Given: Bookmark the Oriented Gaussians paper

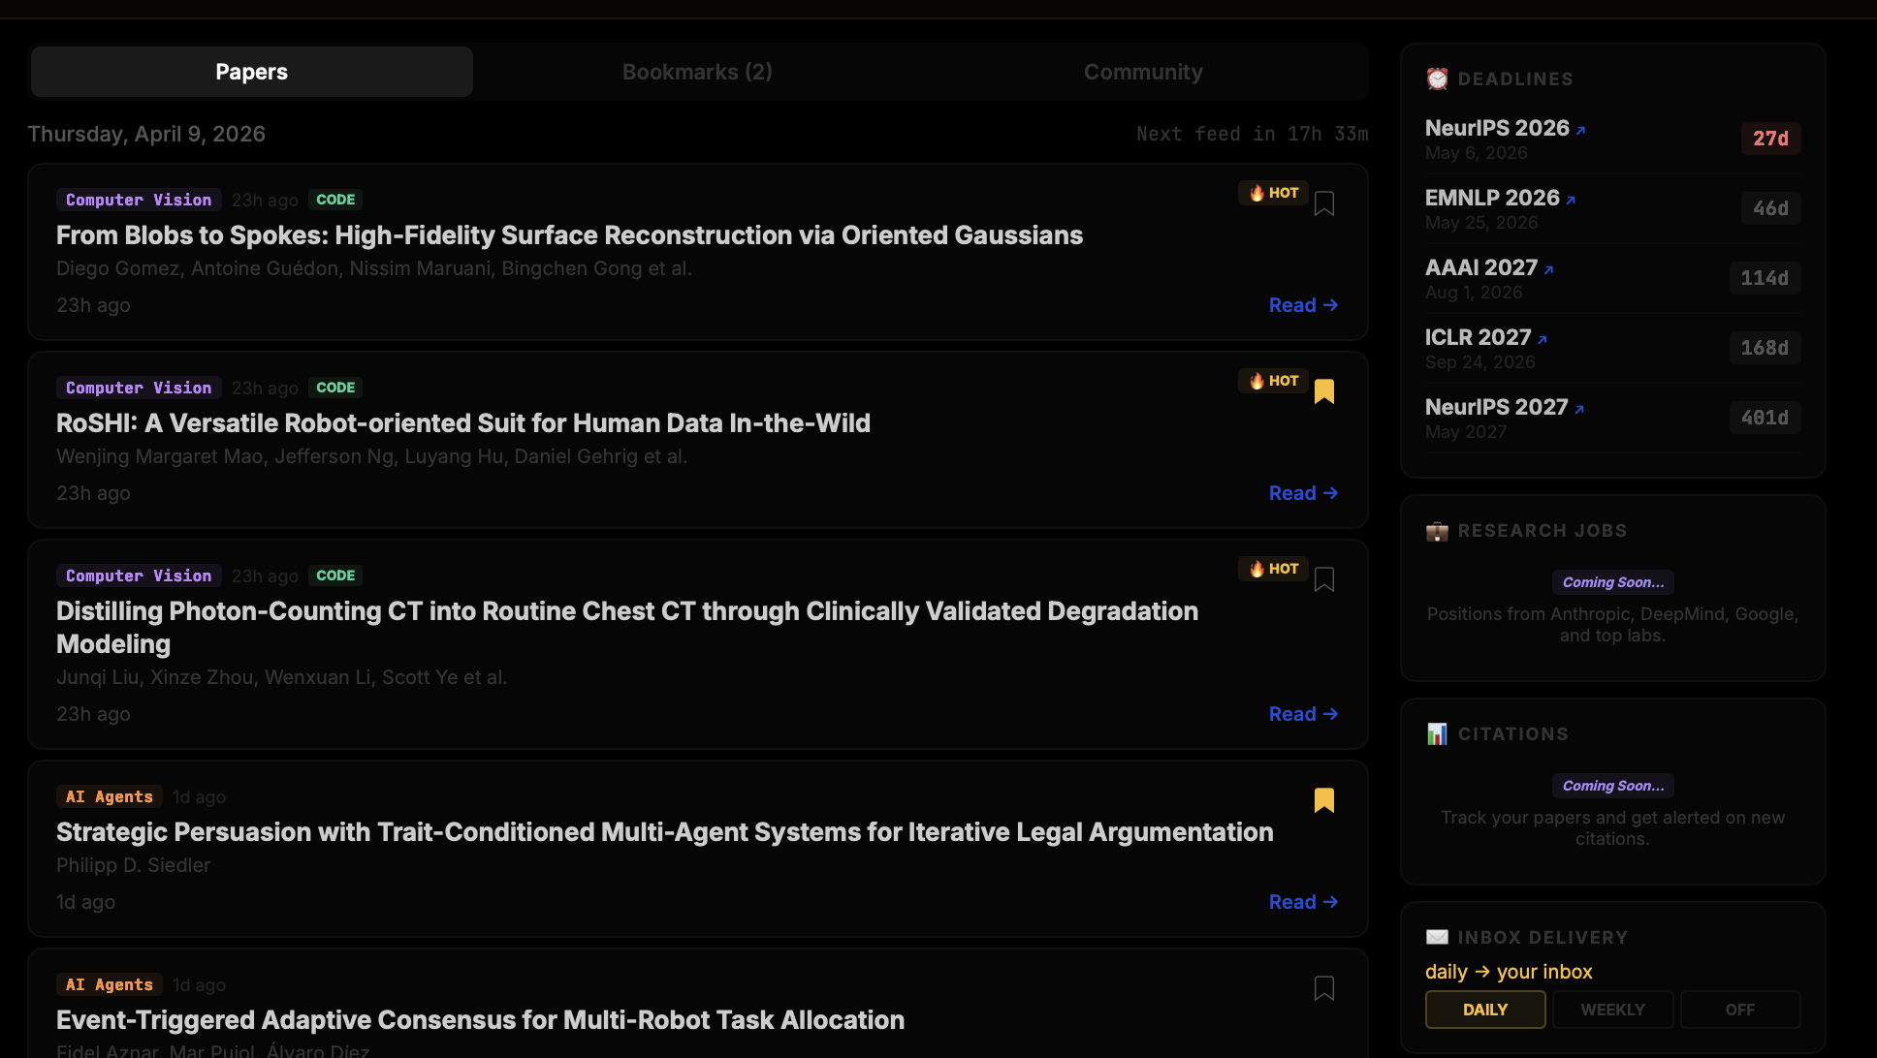Looking at the screenshot, I should coord(1325,202).
